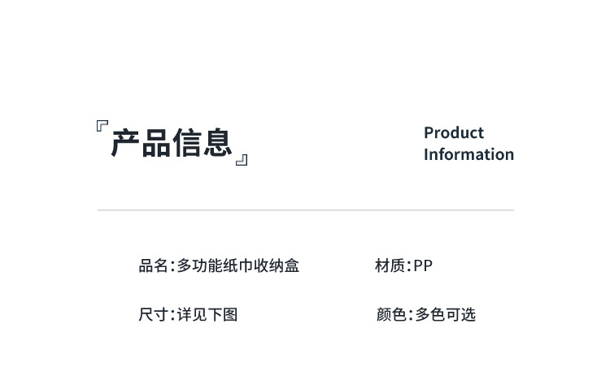
Task: Click the horizontal divider line
Action: 305,210
